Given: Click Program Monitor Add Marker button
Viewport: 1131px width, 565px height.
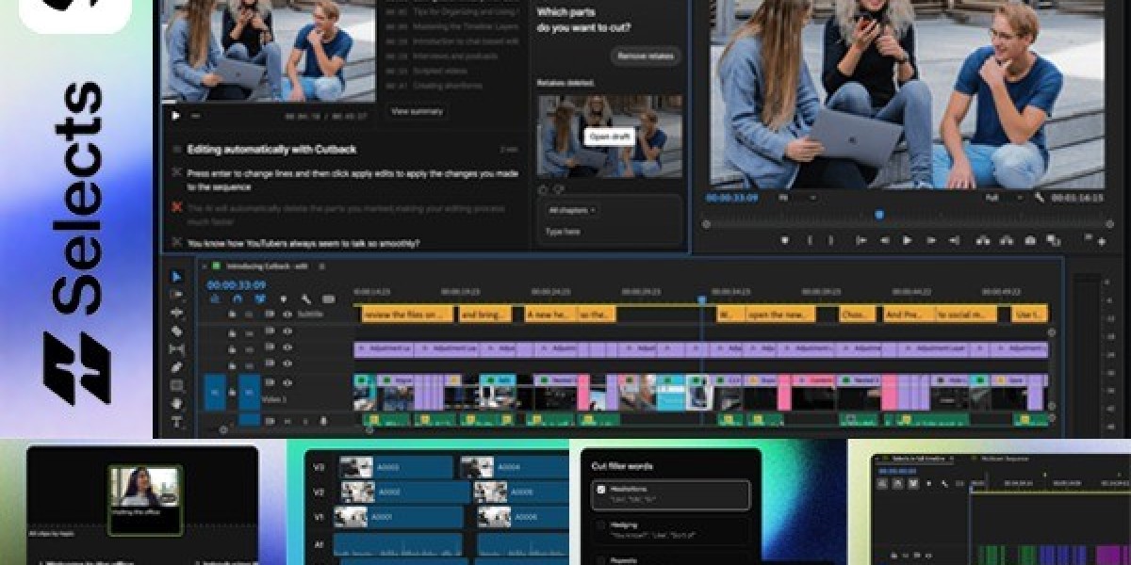Looking at the screenshot, I should (x=784, y=240).
